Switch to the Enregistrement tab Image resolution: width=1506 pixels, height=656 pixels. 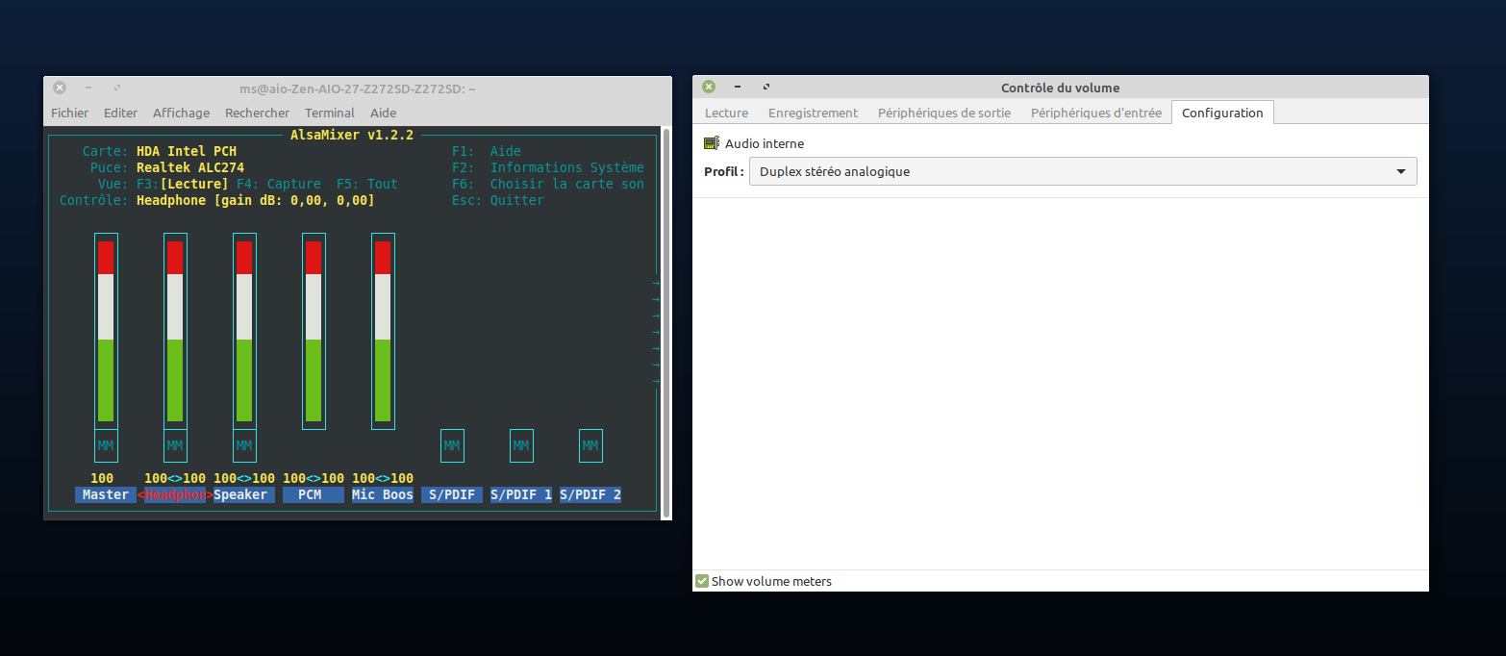coord(813,113)
